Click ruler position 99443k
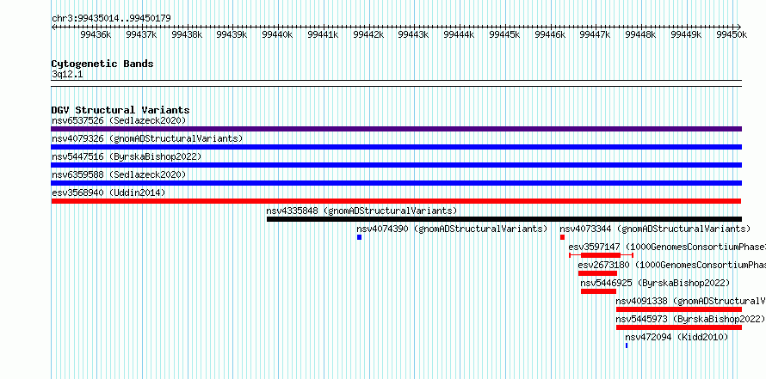The image size is (766, 379). point(413,34)
